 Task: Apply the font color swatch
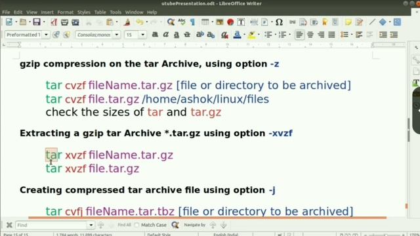pos(237,35)
